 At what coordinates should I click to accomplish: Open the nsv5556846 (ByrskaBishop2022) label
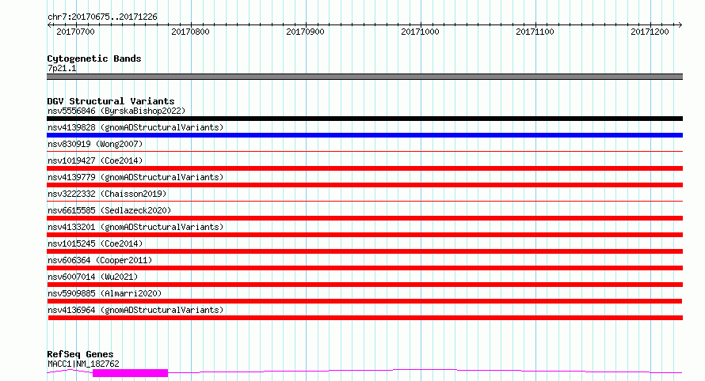coord(116,111)
